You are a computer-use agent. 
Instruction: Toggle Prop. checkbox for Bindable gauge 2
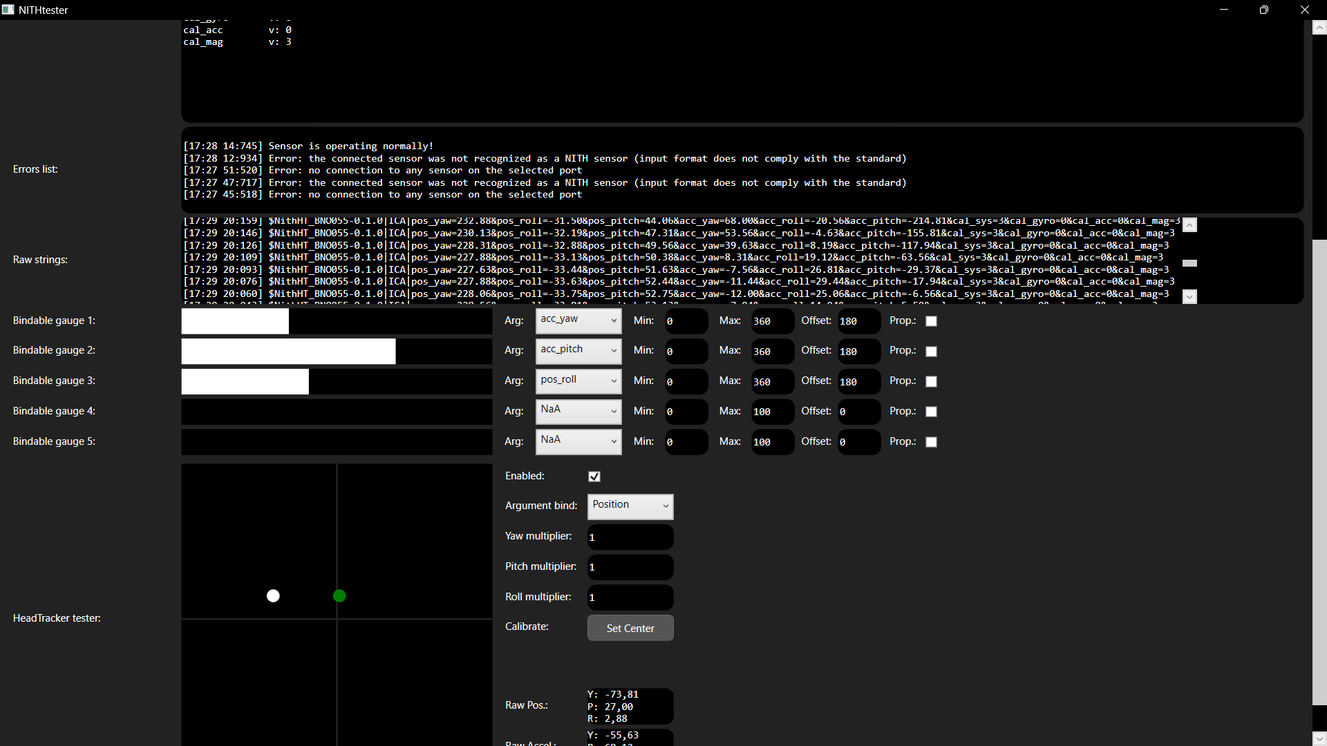(931, 352)
